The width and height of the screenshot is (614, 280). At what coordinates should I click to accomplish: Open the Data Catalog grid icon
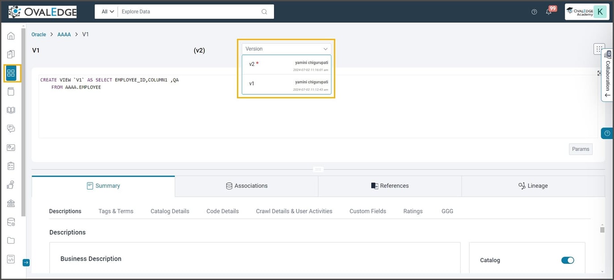(x=11, y=73)
